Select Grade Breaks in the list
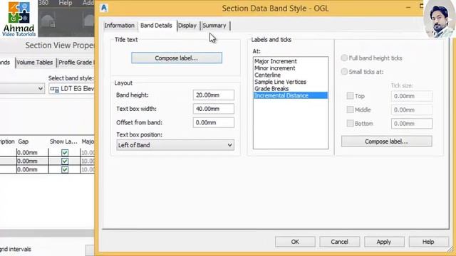Viewport: 456px width, 256px height. click(271, 89)
